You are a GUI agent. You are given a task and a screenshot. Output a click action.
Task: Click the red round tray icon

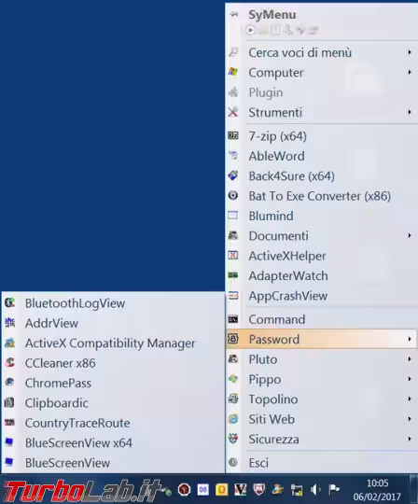184,490
